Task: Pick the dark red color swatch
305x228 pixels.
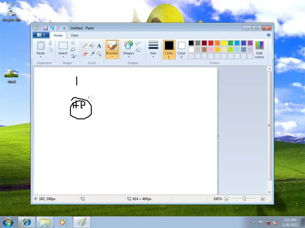Action: [204, 43]
